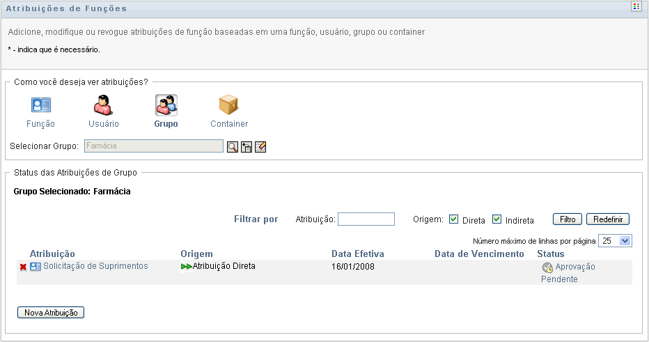Sort by Status column header
This screenshot has height=342, width=649.
tap(551, 254)
